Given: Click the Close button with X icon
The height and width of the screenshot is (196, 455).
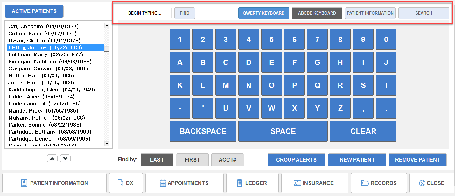Looking at the screenshot, I should (432, 183).
